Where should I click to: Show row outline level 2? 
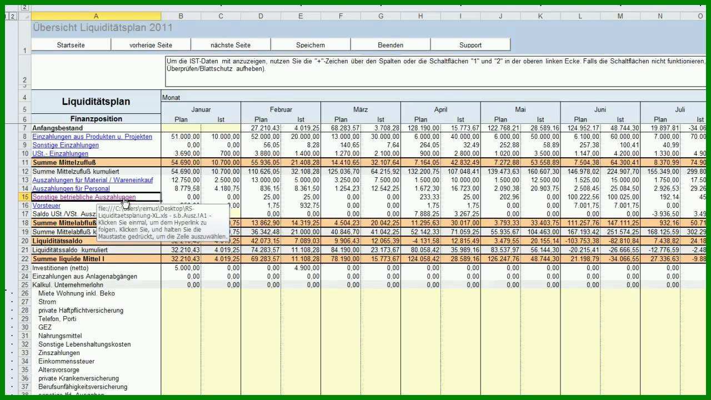click(x=13, y=17)
